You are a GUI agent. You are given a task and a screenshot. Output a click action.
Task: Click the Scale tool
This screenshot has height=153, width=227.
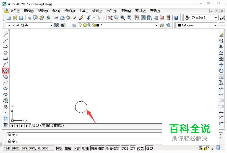pos(221,76)
